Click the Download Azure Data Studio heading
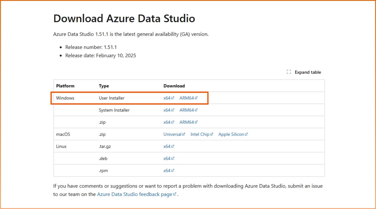Image resolution: width=376 pixels, height=209 pixels. click(124, 19)
